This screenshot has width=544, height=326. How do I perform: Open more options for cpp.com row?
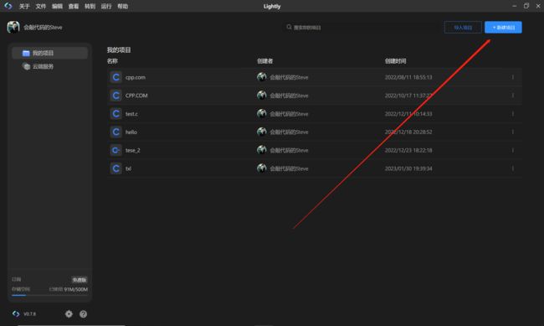pos(513,77)
